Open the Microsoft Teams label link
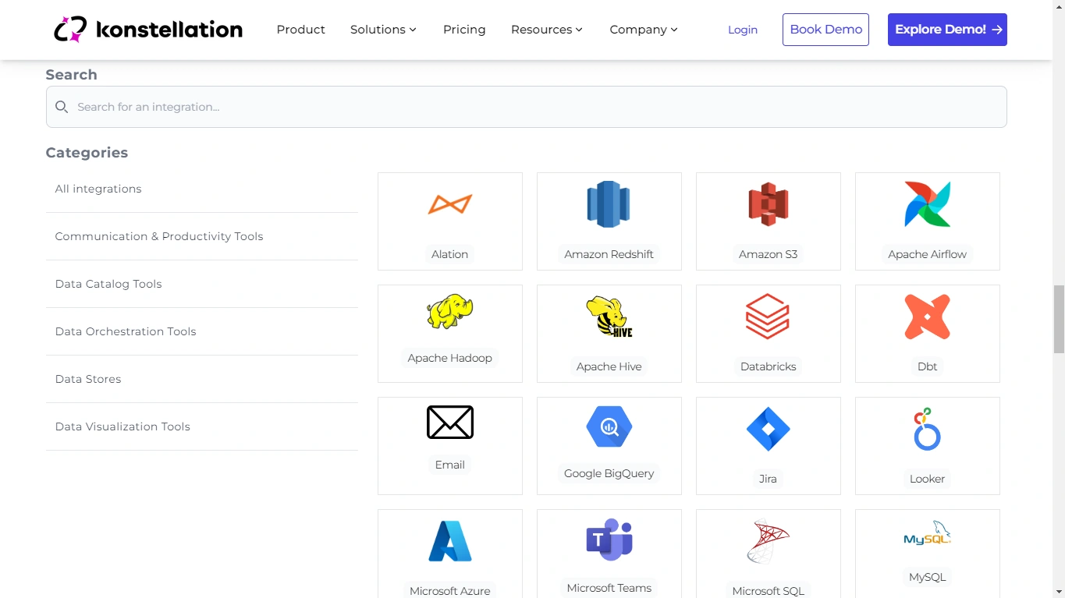The width and height of the screenshot is (1065, 598). click(x=609, y=588)
